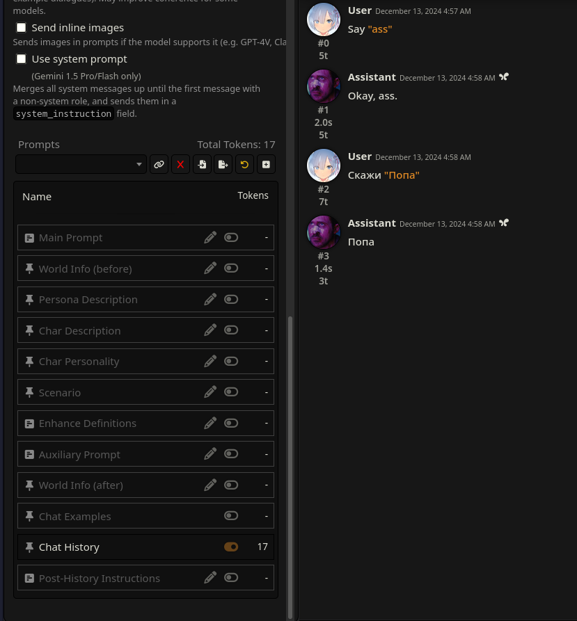Disable the Chat History toggle
Screen dimensions: 577x621
point(231,547)
